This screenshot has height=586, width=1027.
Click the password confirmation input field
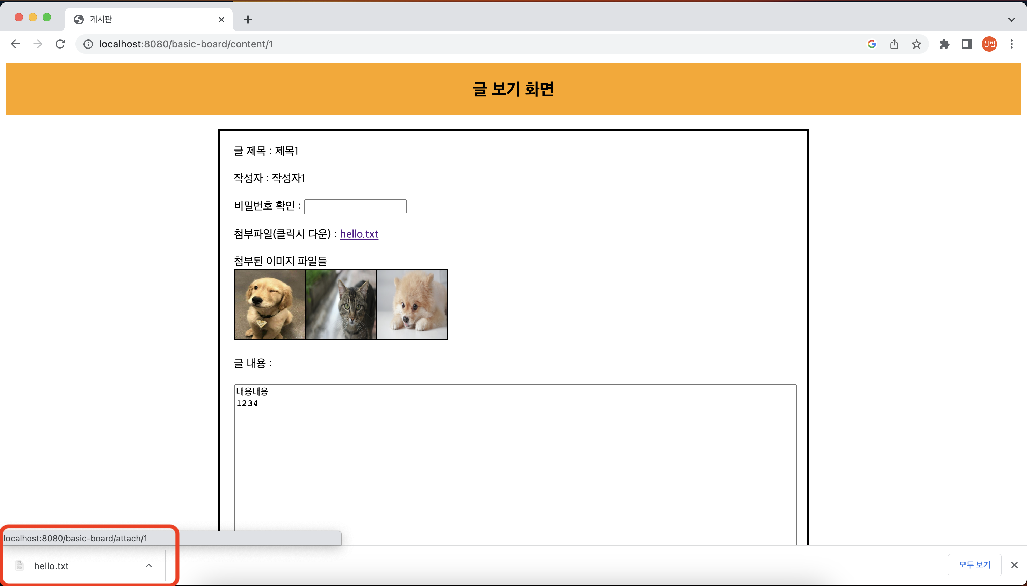[x=355, y=206]
